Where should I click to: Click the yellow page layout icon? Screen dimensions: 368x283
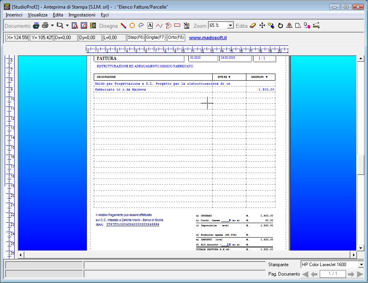point(93,25)
